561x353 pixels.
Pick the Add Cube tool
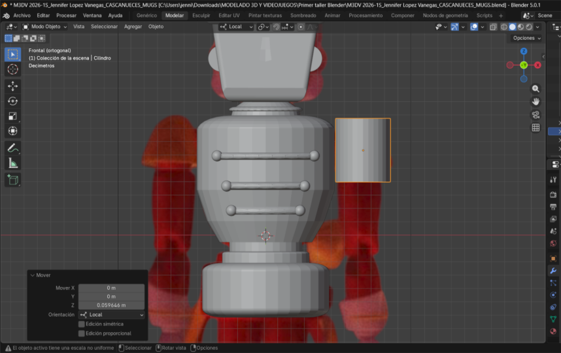click(12, 179)
